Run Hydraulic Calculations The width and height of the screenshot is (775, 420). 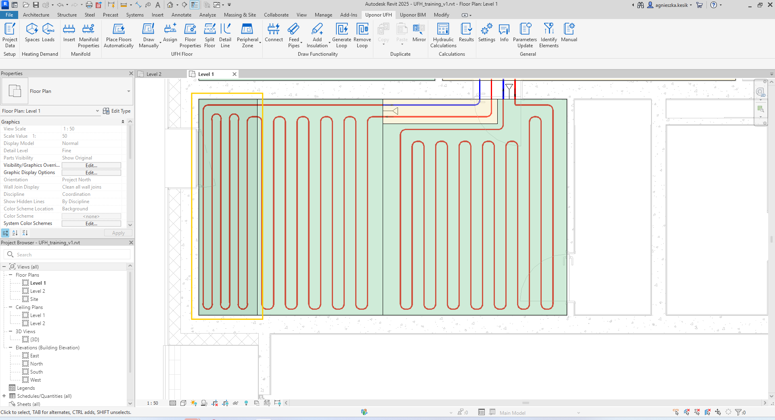[x=443, y=35]
